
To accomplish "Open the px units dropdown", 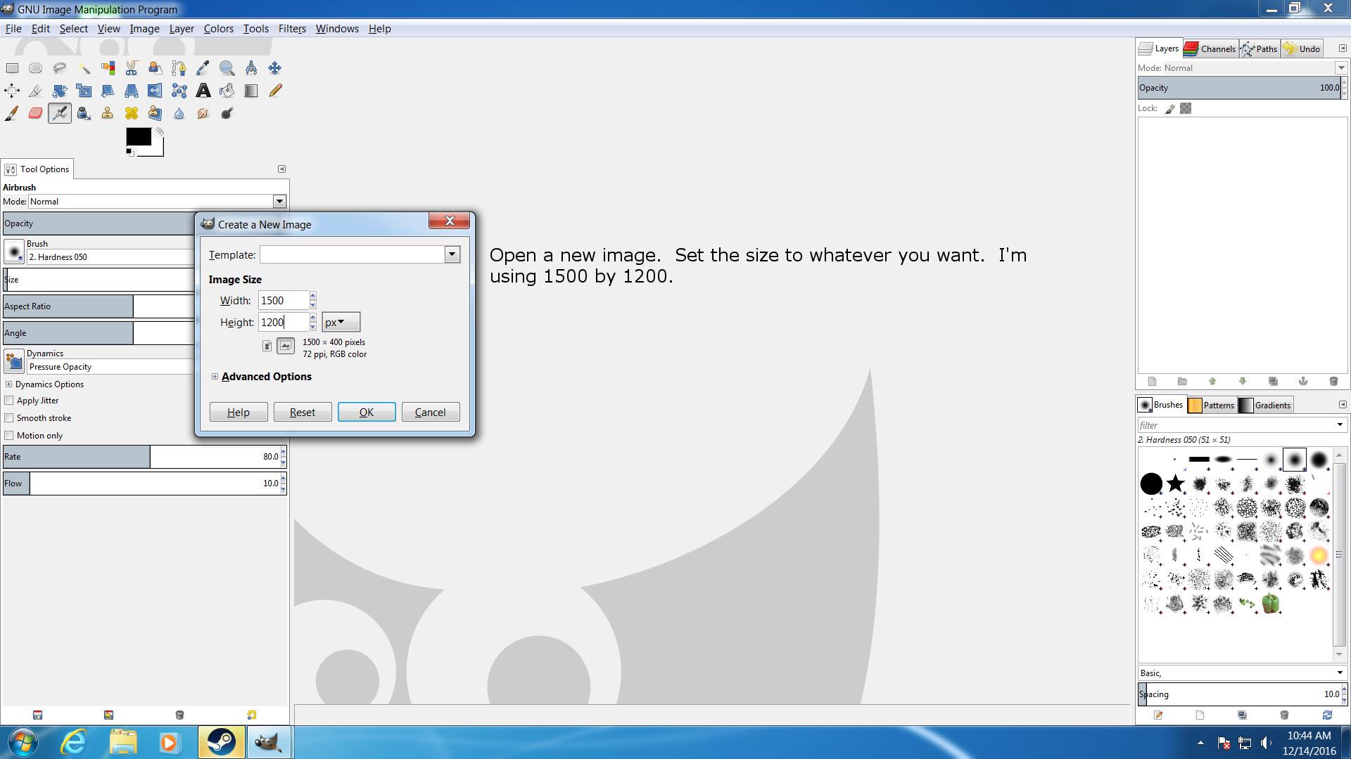I will pyautogui.click(x=341, y=323).
